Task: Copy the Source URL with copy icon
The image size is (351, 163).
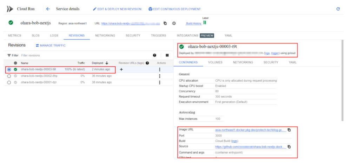Action: click(289, 147)
